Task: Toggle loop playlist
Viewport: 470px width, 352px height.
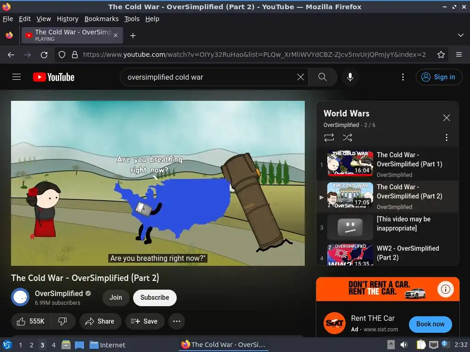Action: (x=329, y=137)
